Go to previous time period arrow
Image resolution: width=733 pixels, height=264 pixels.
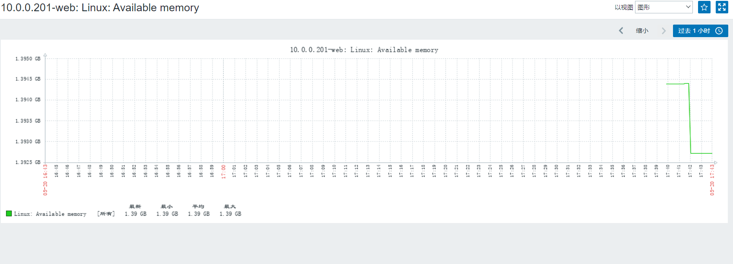[621, 31]
